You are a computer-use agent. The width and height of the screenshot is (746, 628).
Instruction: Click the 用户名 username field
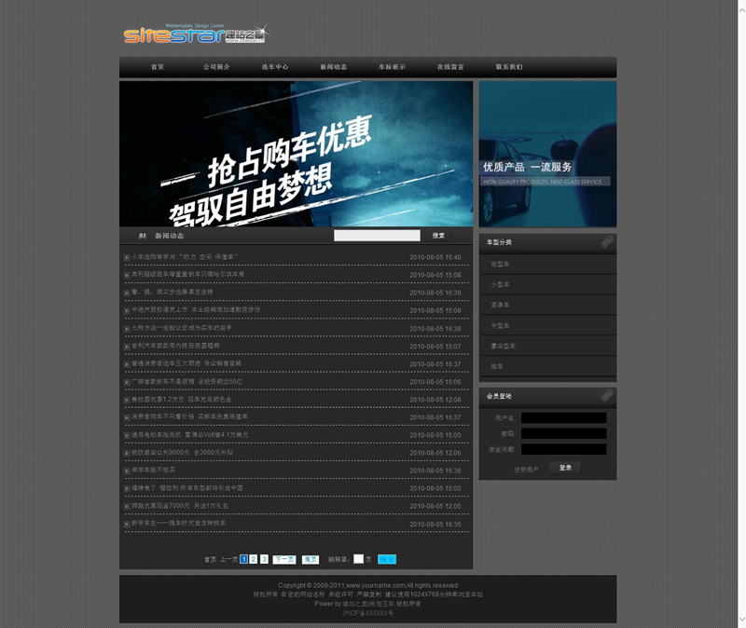pos(563,418)
